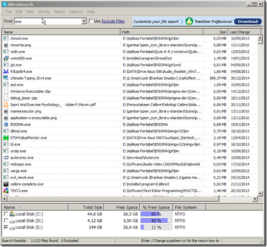267x247 pixels.
Task: Open the Search menu
Action: point(59,11)
